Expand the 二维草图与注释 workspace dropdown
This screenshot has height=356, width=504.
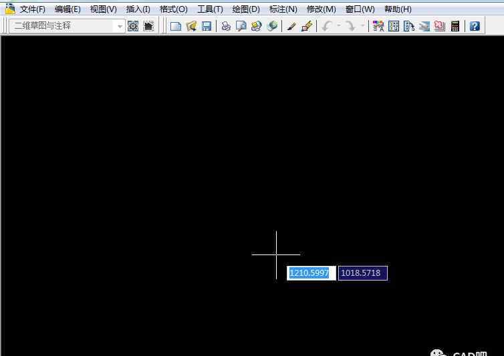[x=120, y=26]
